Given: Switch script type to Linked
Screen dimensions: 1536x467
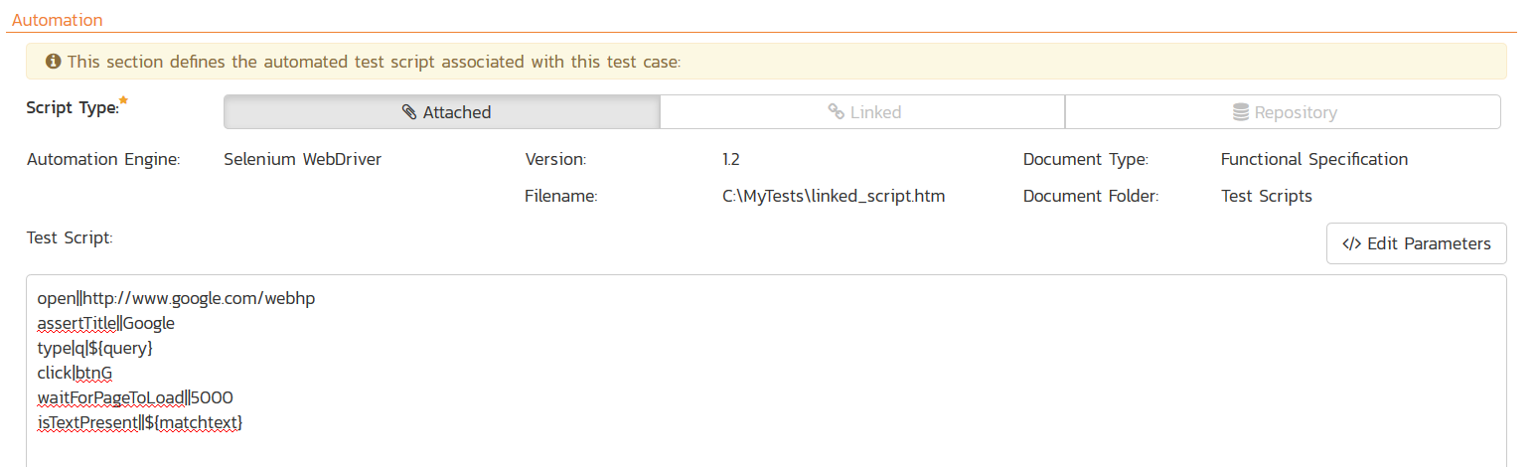Looking at the screenshot, I should (x=862, y=112).
